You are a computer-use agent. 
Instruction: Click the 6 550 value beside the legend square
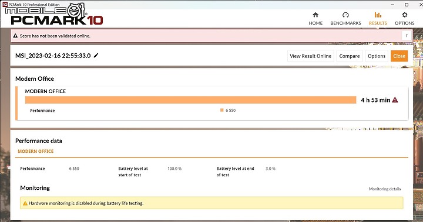point(231,110)
